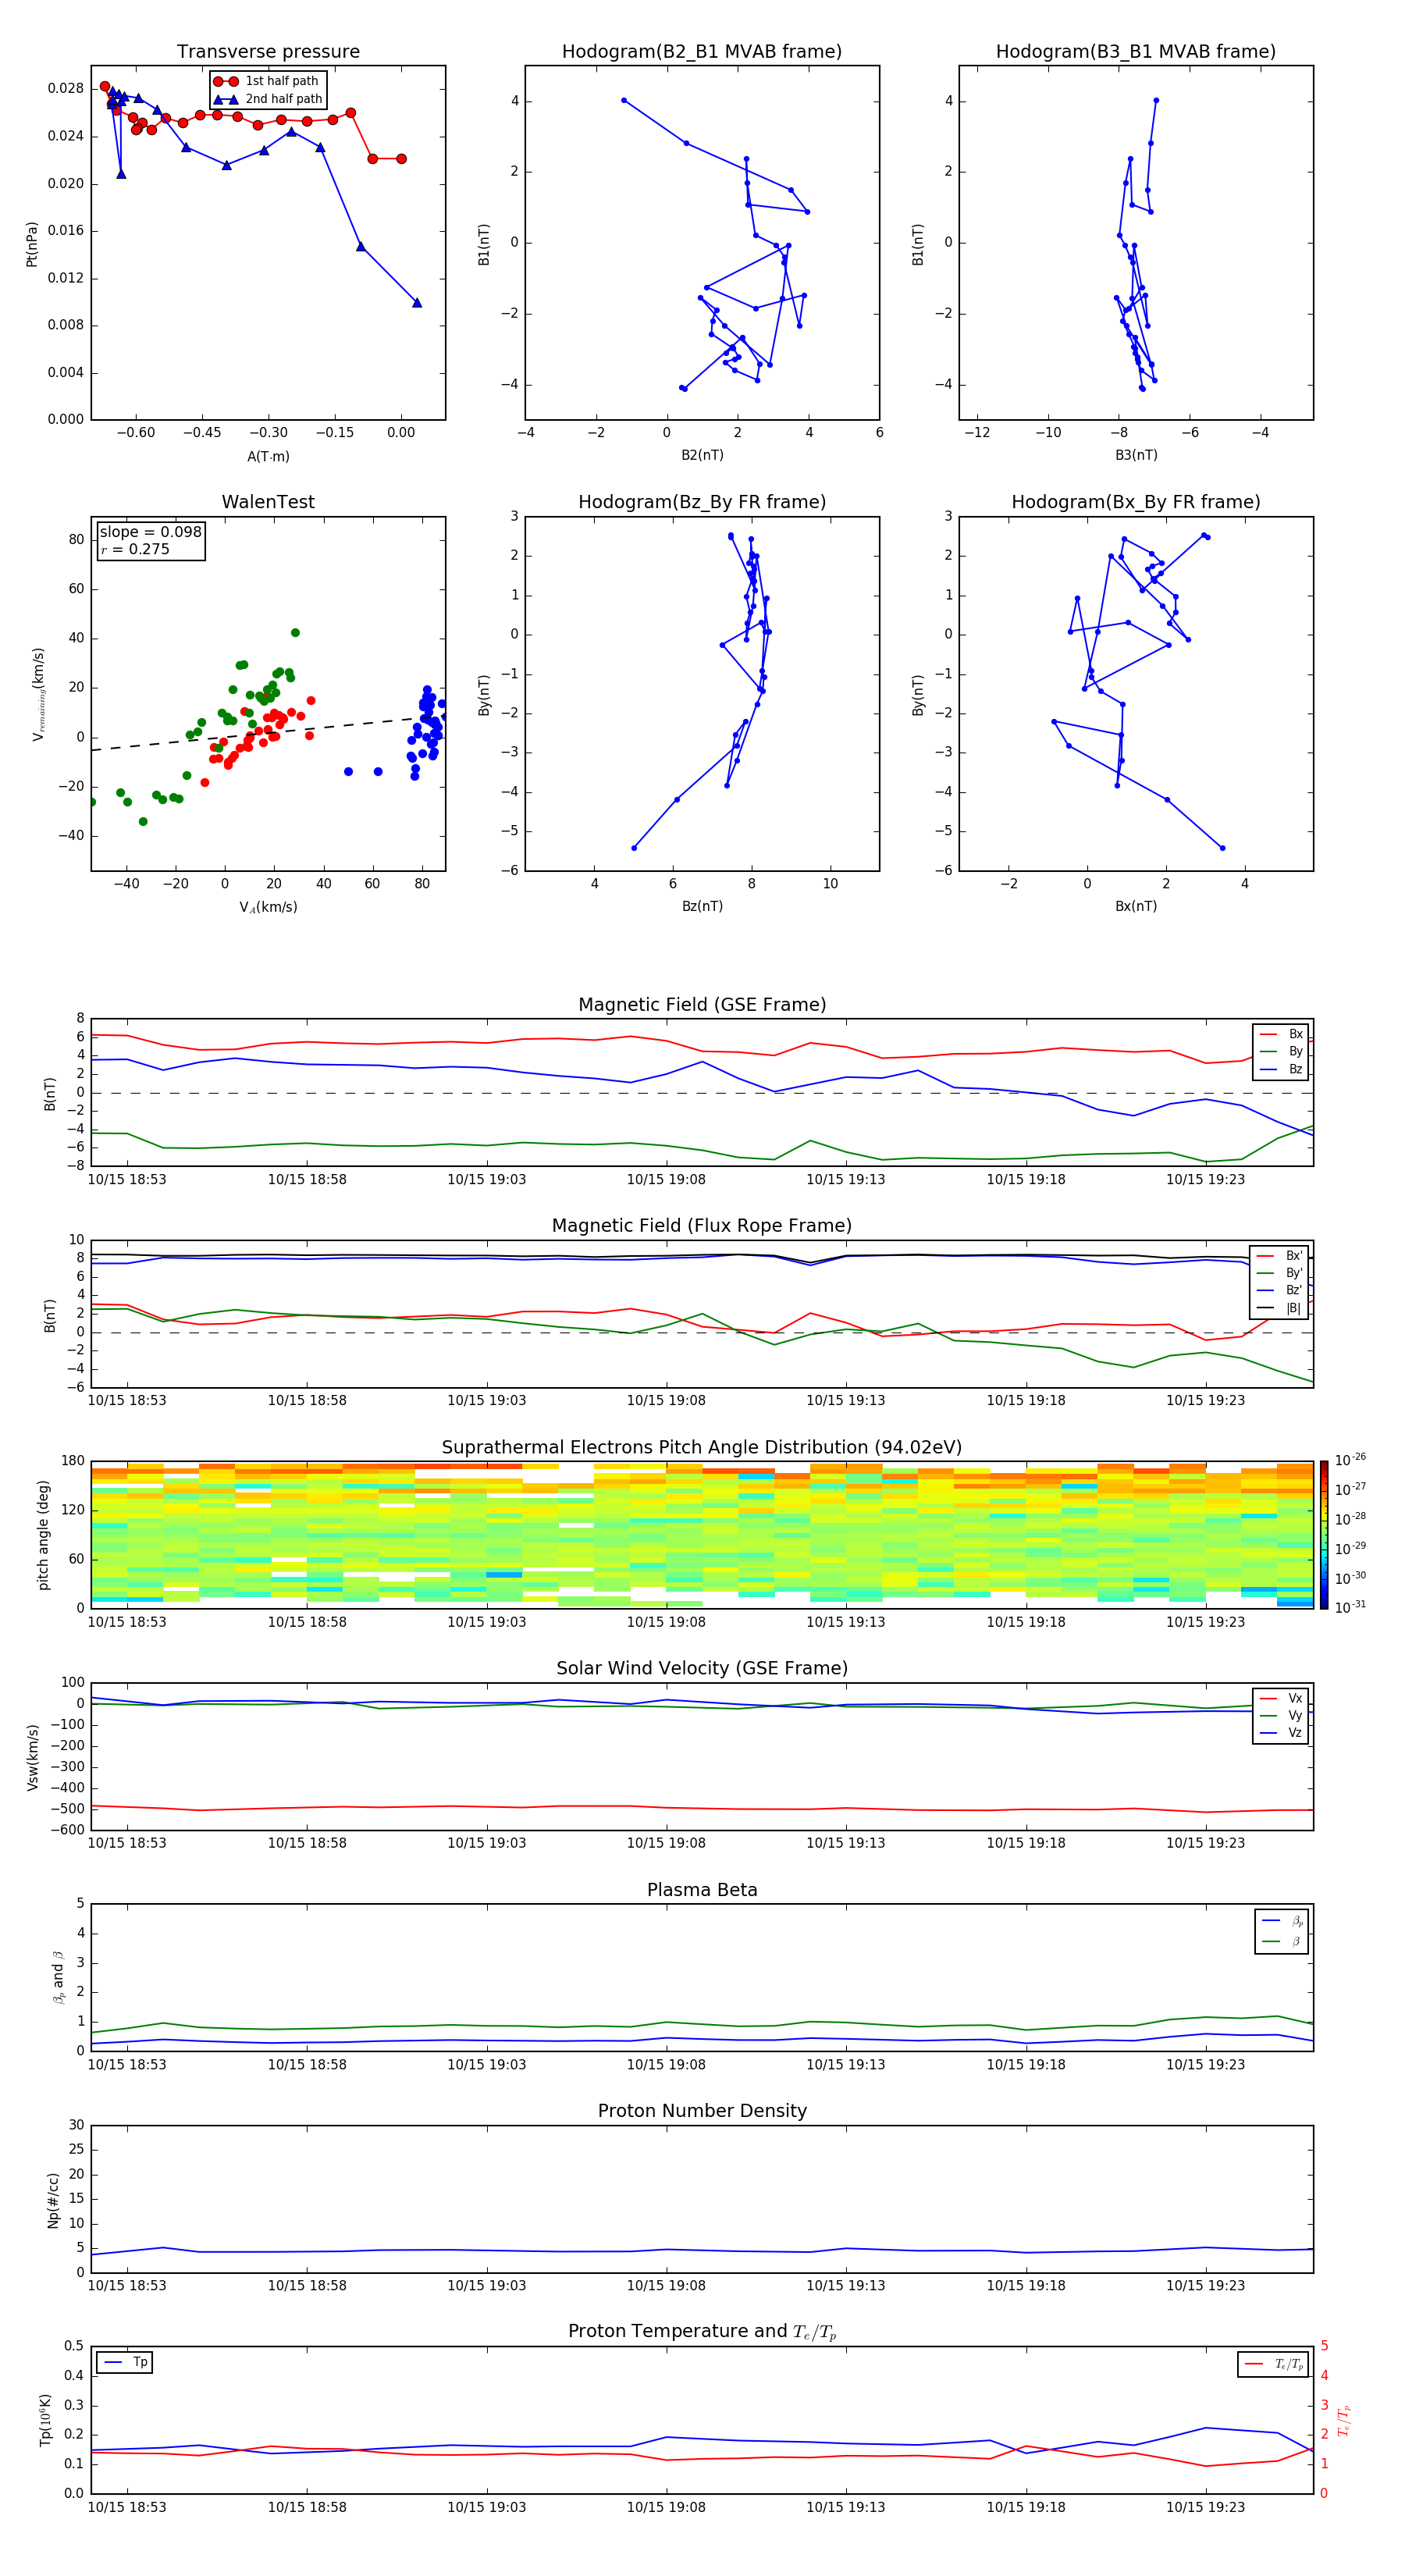Screen dimensions: 1405x2576
Task: Click 'Hodogram(Bz_By FR frame)' title
Action: pyautogui.click(x=702, y=502)
